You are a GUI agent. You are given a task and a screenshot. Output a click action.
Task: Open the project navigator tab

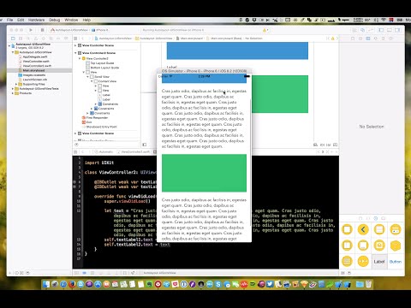click(x=13, y=38)
